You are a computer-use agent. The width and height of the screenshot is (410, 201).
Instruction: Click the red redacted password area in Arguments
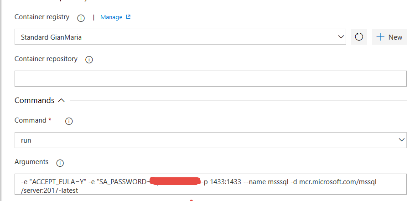pos(176,181)
